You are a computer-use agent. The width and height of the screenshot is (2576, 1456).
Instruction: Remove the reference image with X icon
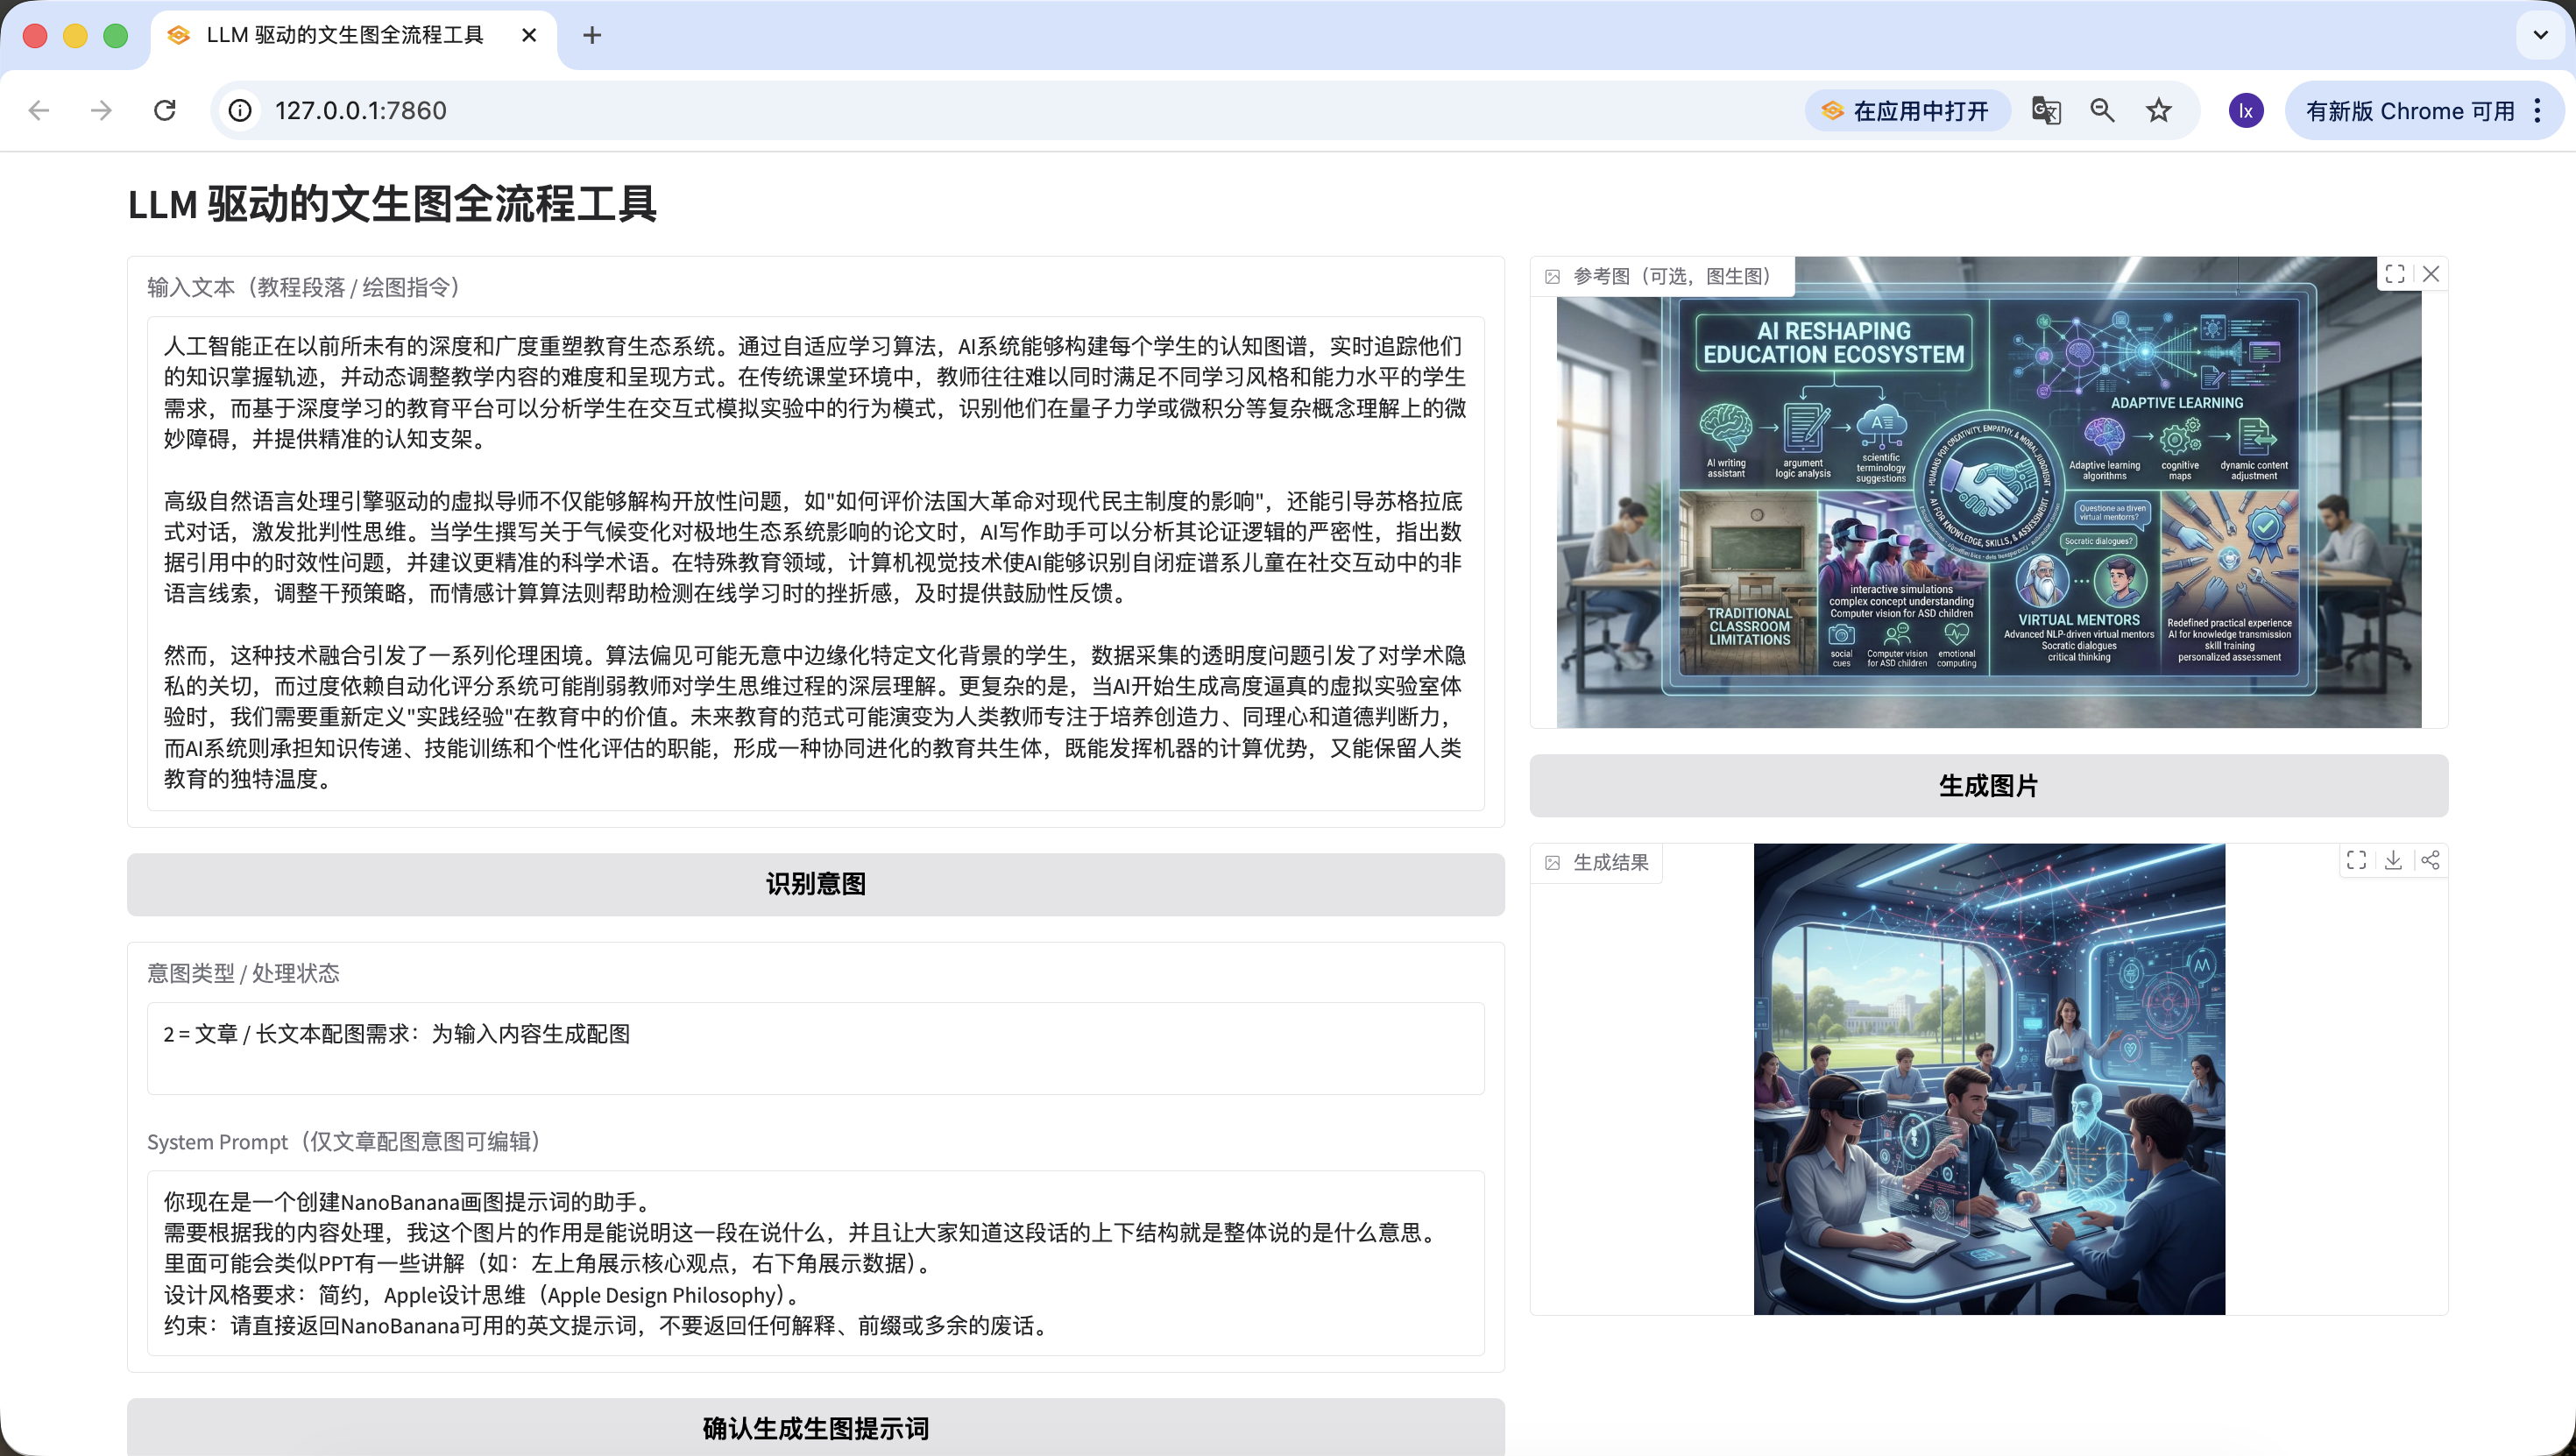(x=2431, y=274)
